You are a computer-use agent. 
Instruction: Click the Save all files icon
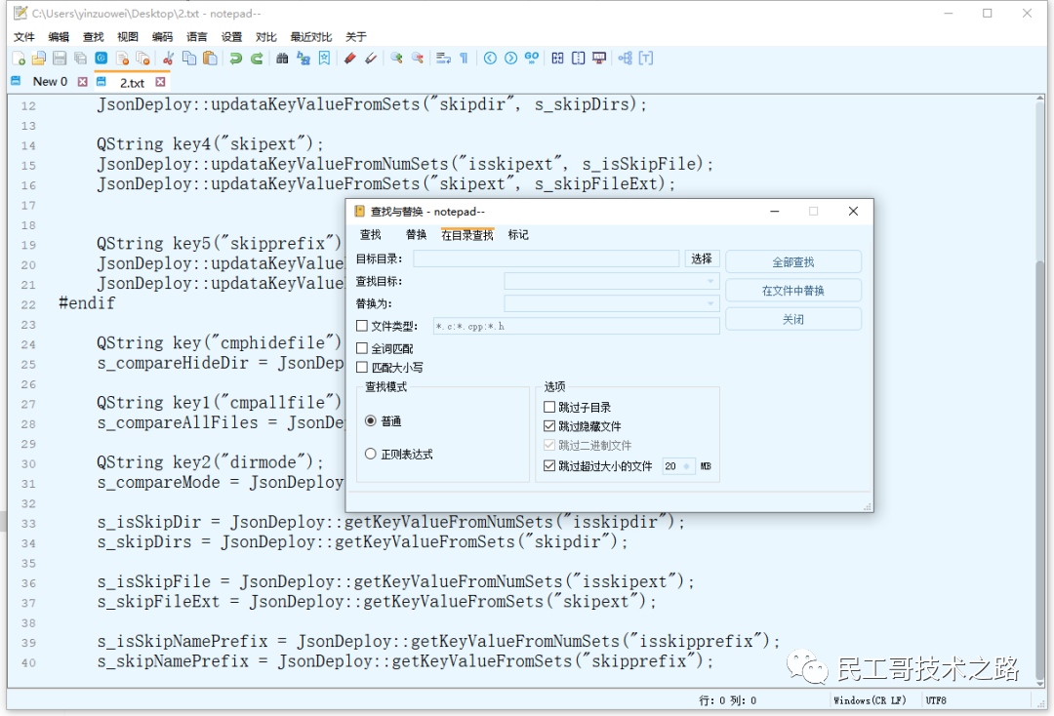(x=81, y=59)
